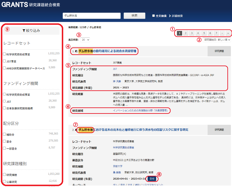This screenshot has height=187, width=232.
Task: Check the 研究課題 project type checkbox
Action: (4, 174)
